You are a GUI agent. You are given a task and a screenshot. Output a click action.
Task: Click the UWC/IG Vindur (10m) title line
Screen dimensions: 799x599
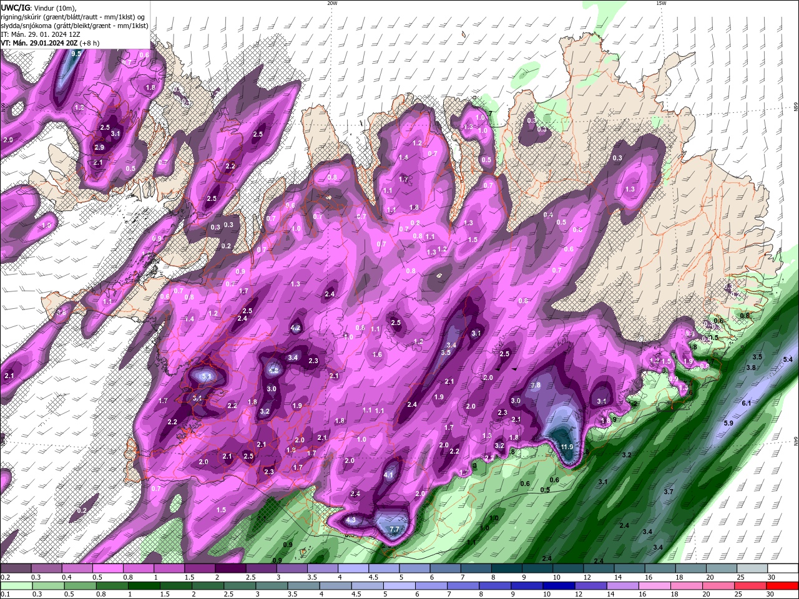coord(38,7)
